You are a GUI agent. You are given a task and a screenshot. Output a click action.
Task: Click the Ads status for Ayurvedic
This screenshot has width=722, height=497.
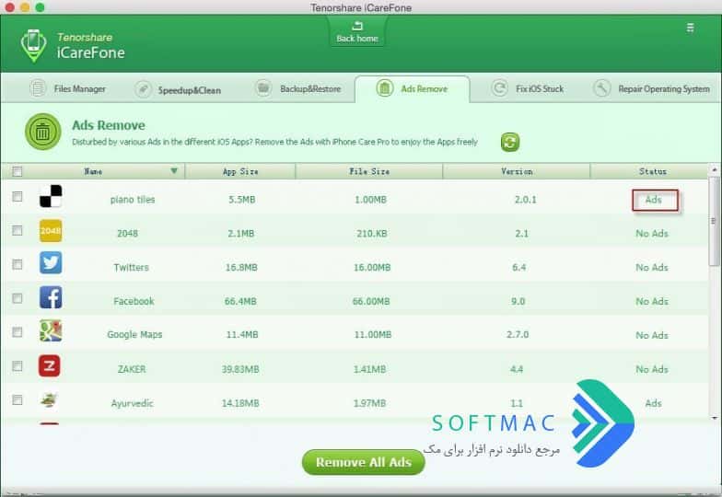point(654,403)
